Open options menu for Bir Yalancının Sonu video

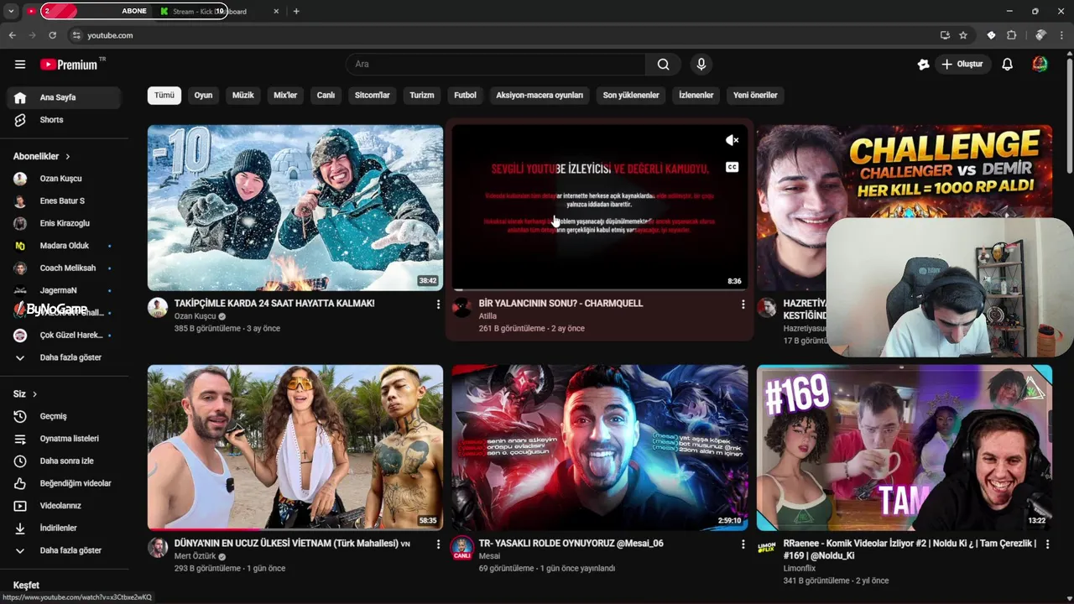pos(743,305)
